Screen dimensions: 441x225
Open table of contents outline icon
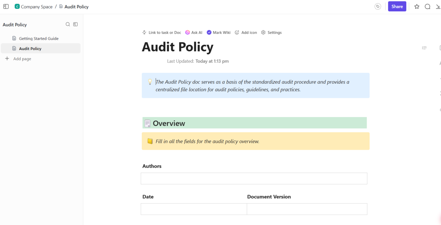(x=424, y=48)
